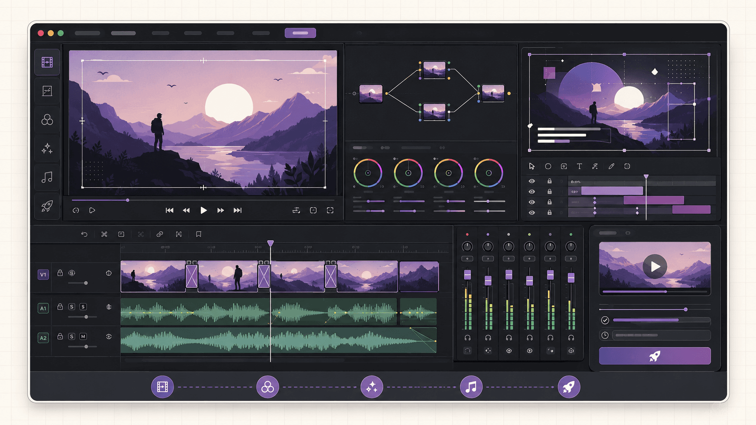The image size is (756, 425).
Task: Click the fader handle on first mixer channel
Action: (468, 275)
